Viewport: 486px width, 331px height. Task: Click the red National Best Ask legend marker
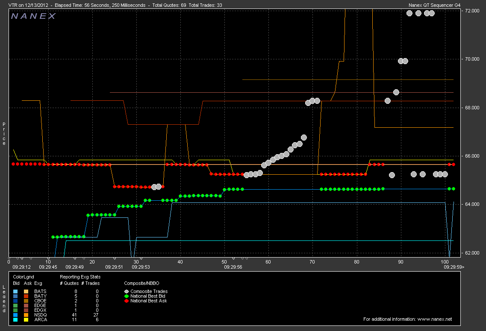pos(126,301)
